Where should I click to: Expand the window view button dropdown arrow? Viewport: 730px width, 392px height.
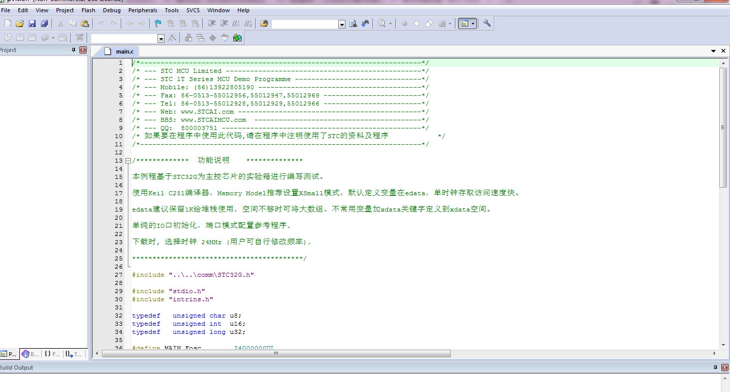point(473,23)
